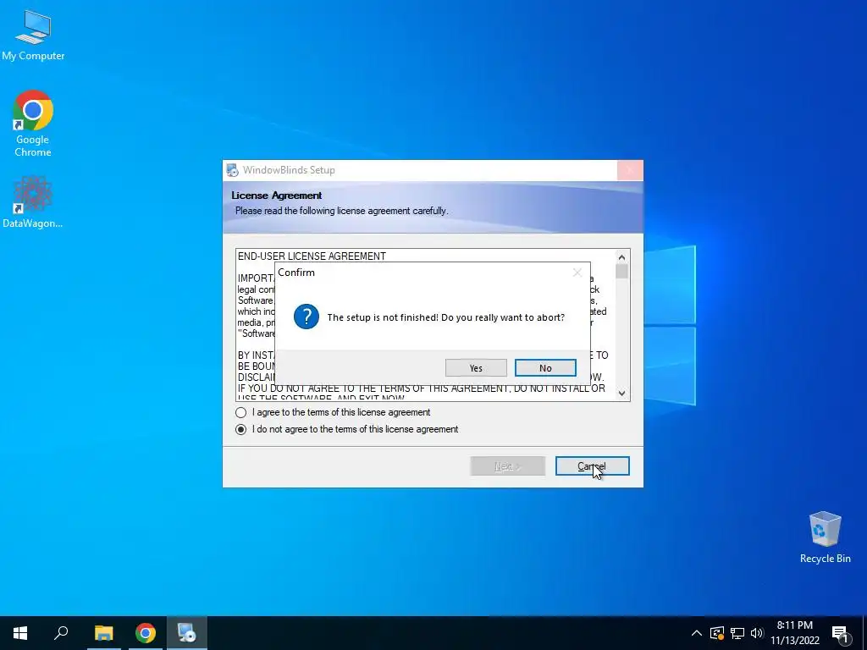Click the WindowBlinds installer taskbar icon
867x650 pixels.
(187, 633)
